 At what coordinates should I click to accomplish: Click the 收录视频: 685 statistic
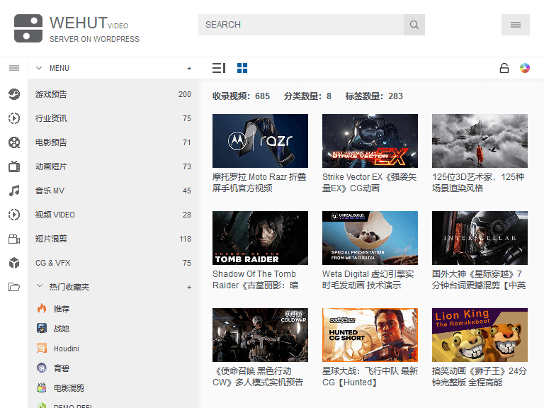tap(241, 96)
